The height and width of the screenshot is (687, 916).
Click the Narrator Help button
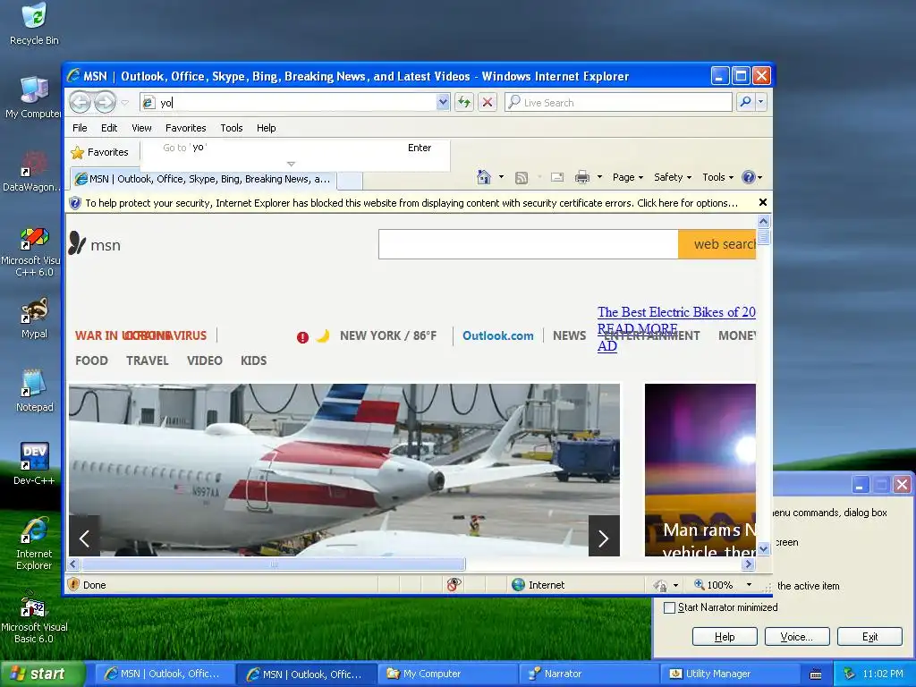pos(725,637)
